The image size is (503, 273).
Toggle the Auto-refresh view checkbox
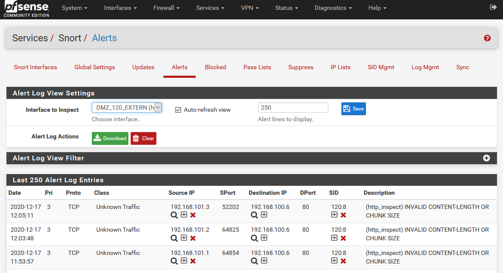click(x=178, y=110)
